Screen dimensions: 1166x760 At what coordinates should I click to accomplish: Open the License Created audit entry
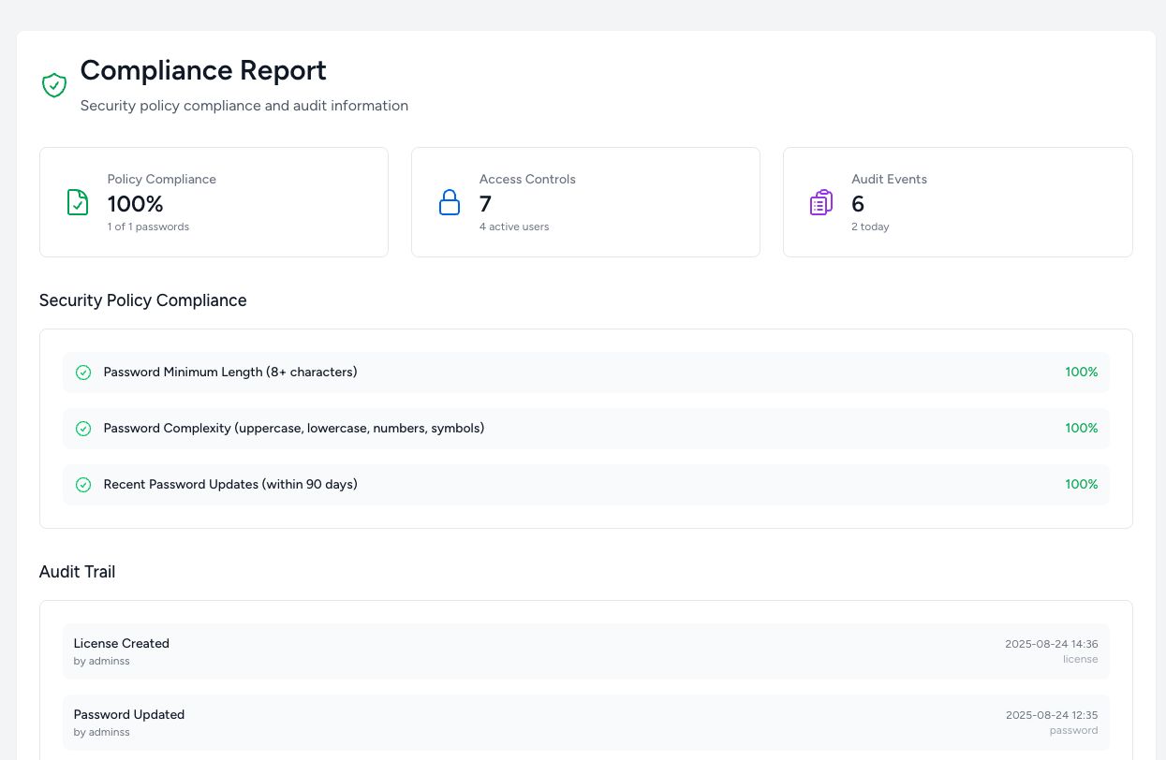(x=585, y=651)
